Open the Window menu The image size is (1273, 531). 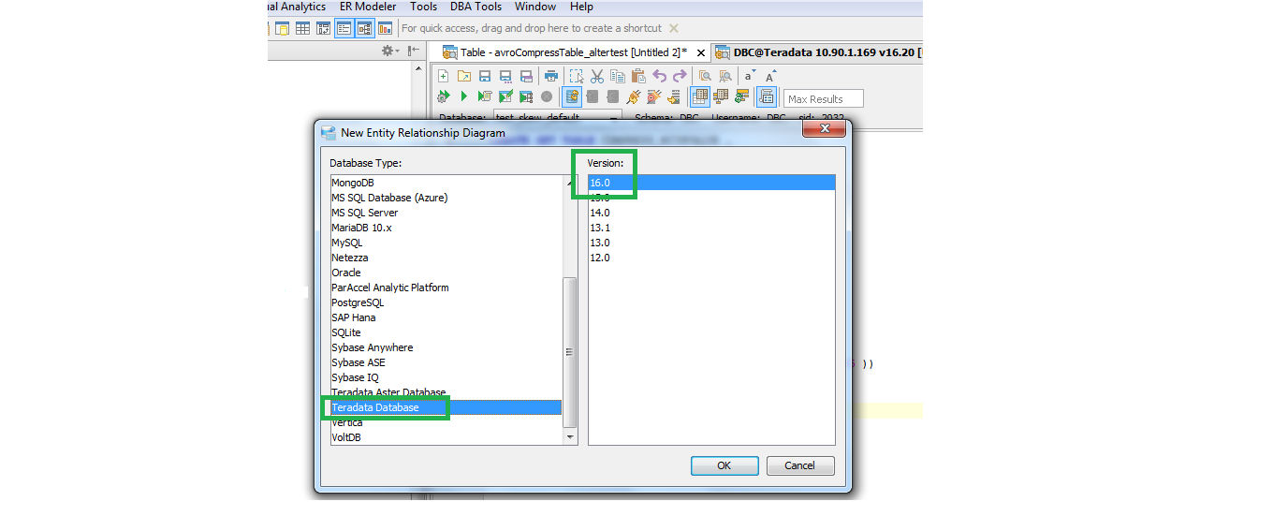click(x=535, y=7)
